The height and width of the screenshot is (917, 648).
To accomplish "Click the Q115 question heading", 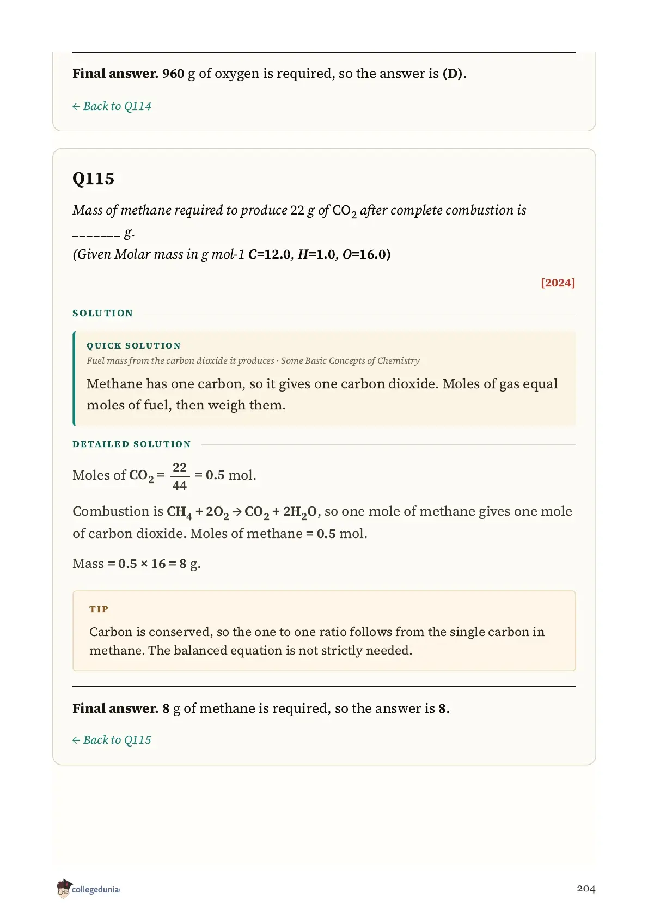I will (x=93, y=179).
